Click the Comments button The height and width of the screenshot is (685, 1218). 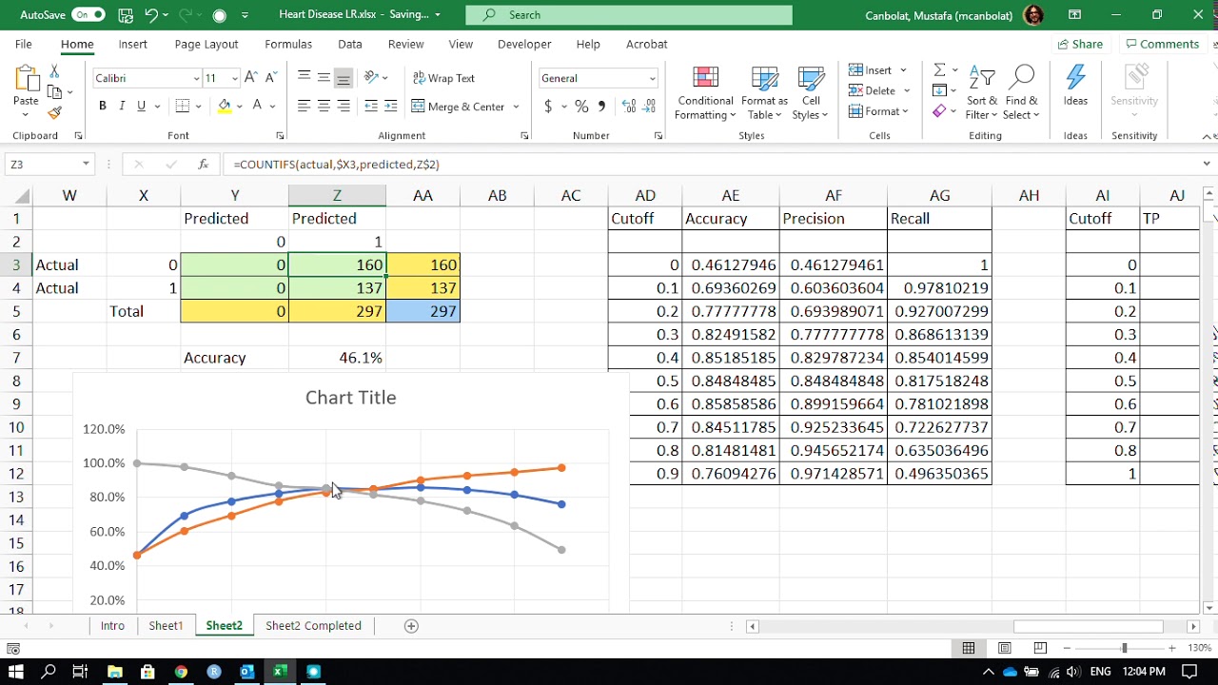[1162, 44]
